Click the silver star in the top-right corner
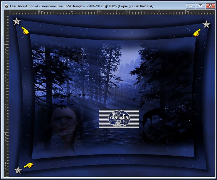The width and height of the screenshot is (217, 180). tap(206, 24)
